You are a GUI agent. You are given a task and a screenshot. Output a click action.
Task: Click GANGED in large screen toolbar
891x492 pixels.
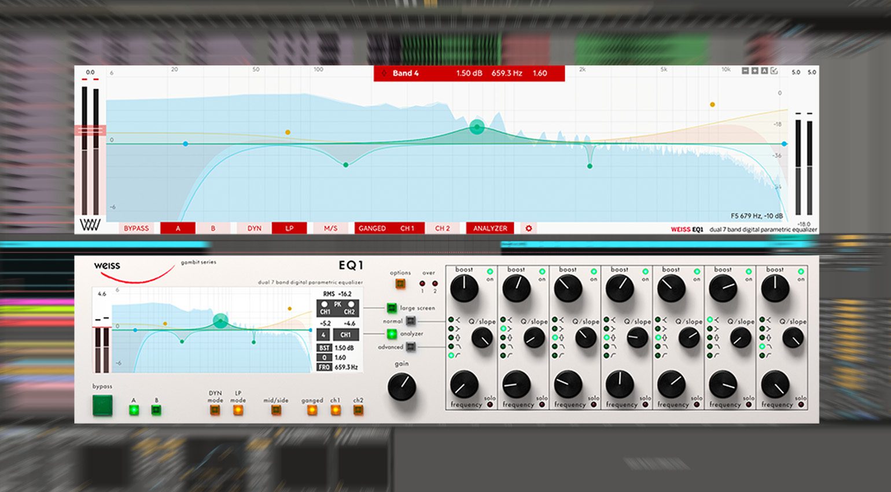pyautogui.click(x=372, y=229)
